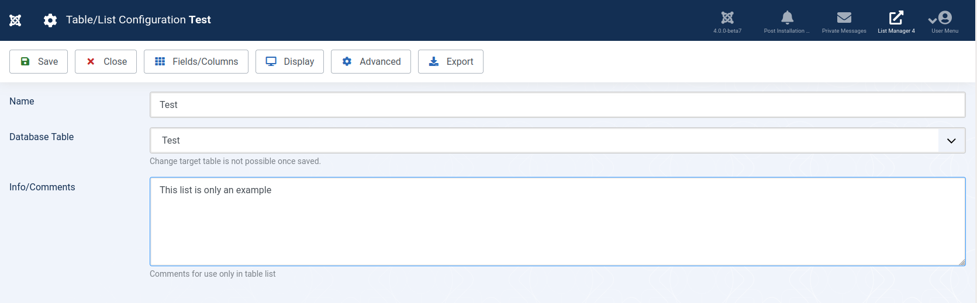Click 'Comments for use only in table list' hint
Image resolution: width=977 pixels, height=303 pixels.
point(212,274)
